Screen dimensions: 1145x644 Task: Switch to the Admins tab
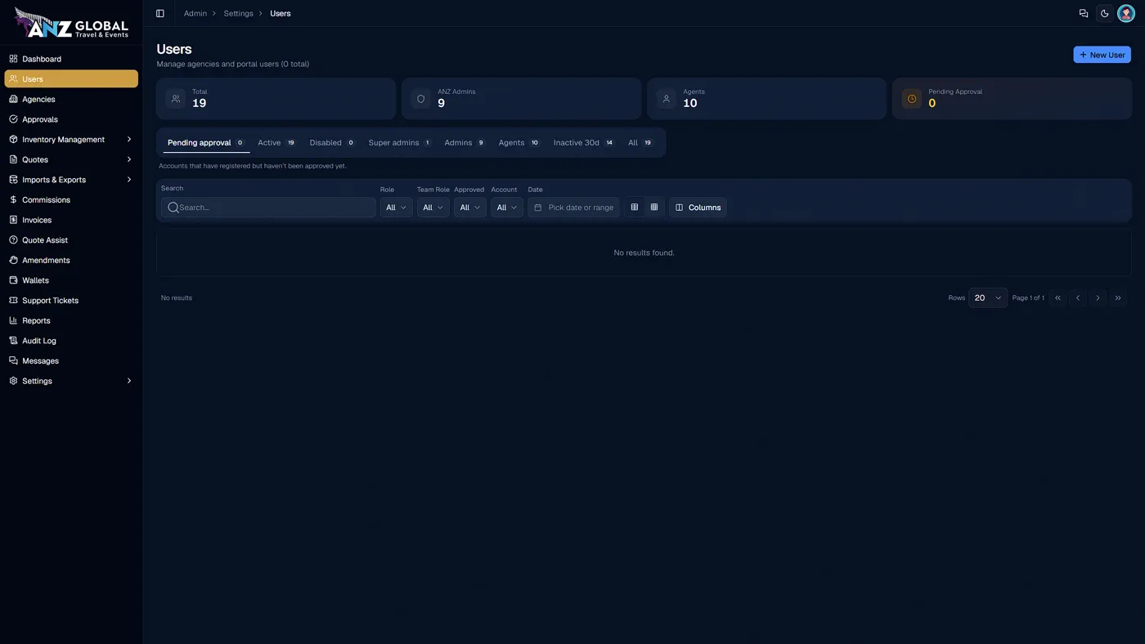tap(465, 143)
